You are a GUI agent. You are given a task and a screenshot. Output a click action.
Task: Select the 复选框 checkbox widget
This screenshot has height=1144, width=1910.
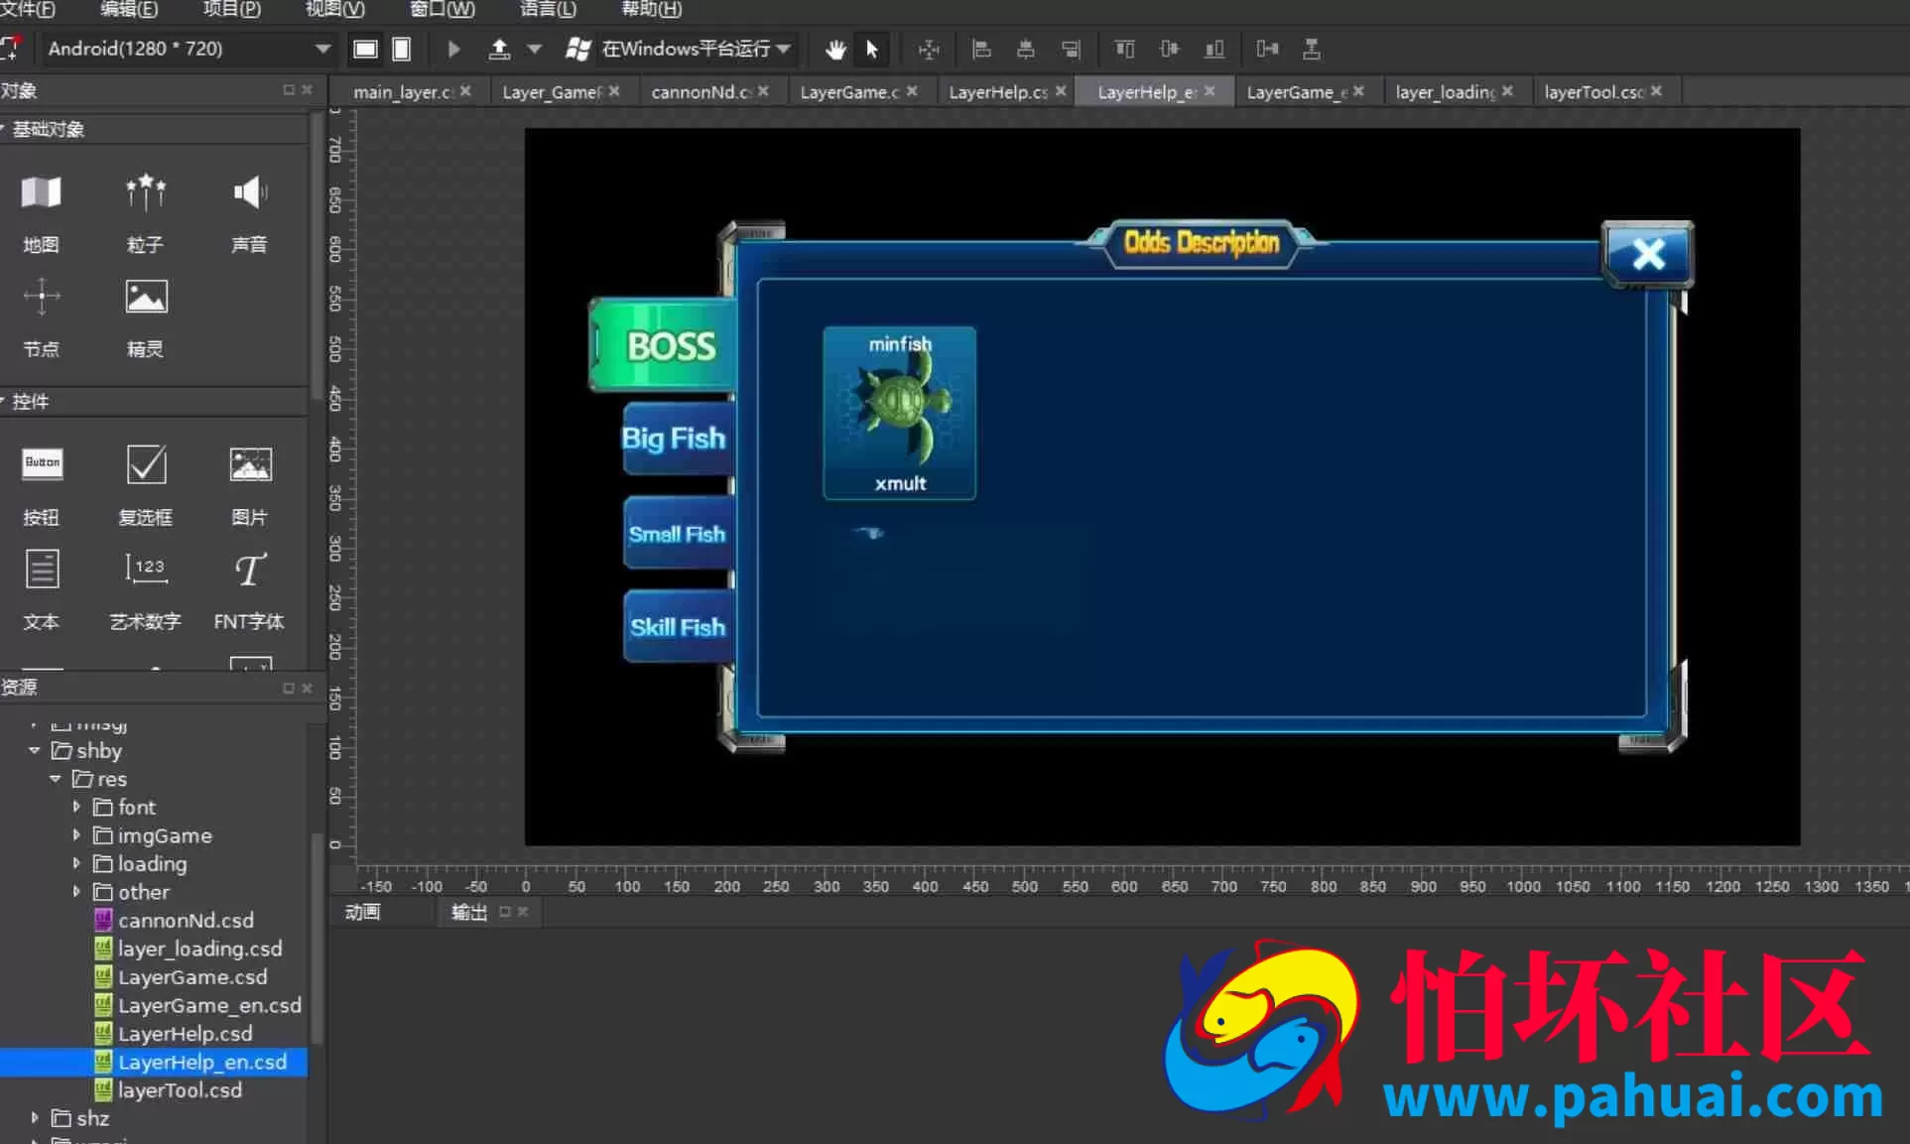pos(145,463)
